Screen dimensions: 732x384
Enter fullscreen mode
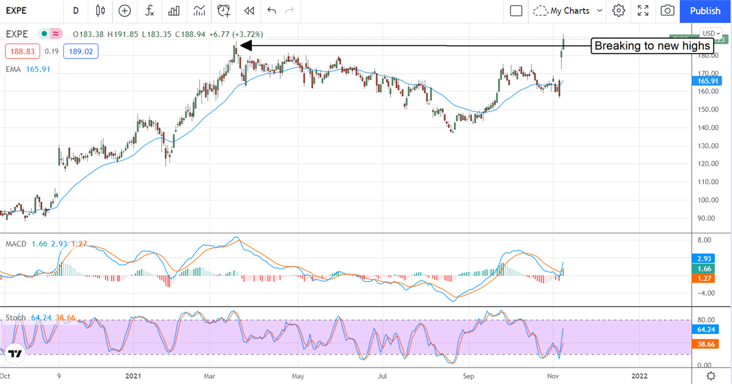pos(643,10)
